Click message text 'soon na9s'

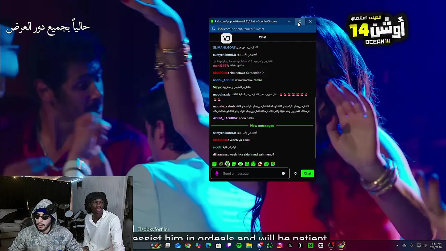(x=246, y=118)
